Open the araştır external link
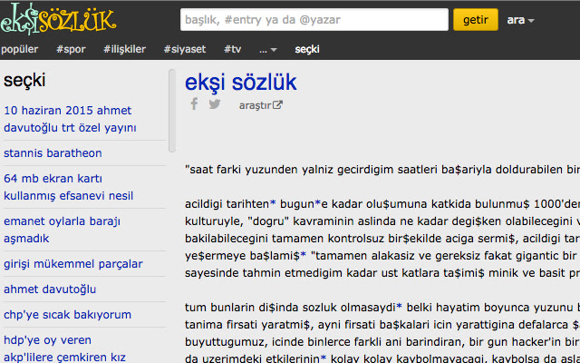Screen dimensions: 580x363 coord(261,105)
